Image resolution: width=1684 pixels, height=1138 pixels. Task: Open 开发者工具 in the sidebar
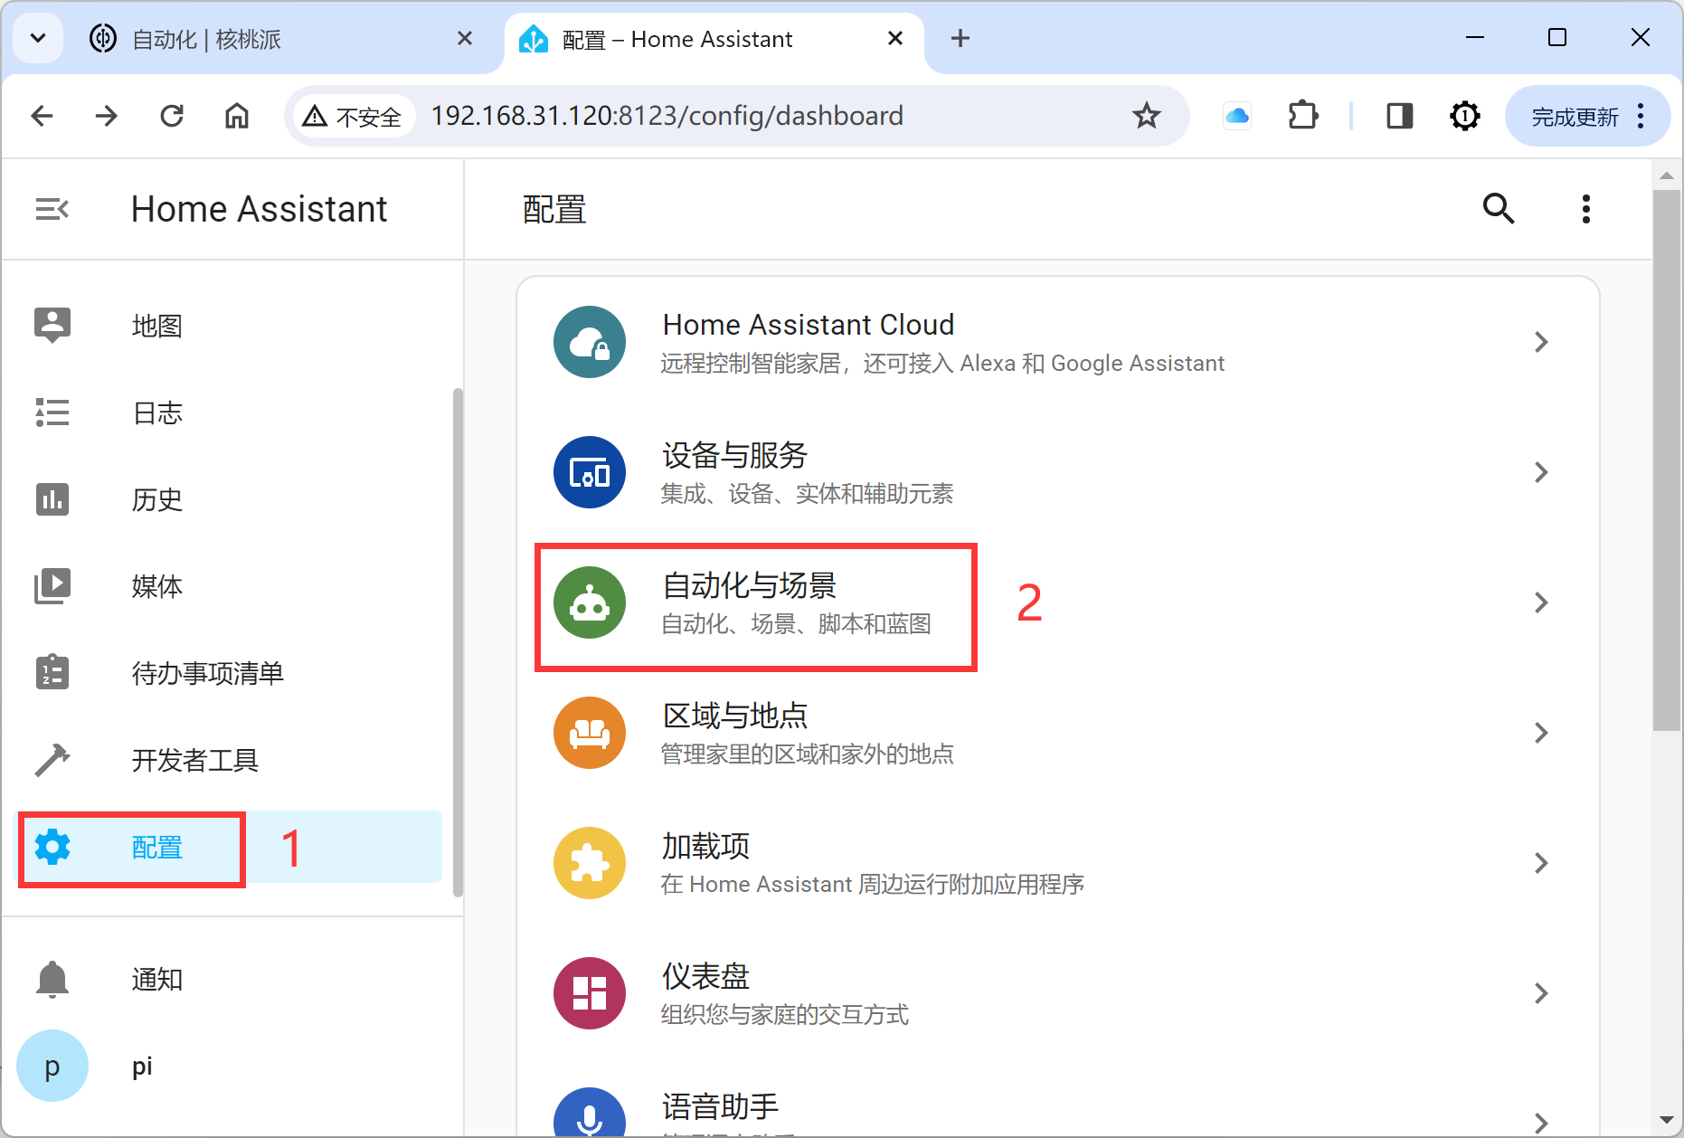tap(230, 760)
